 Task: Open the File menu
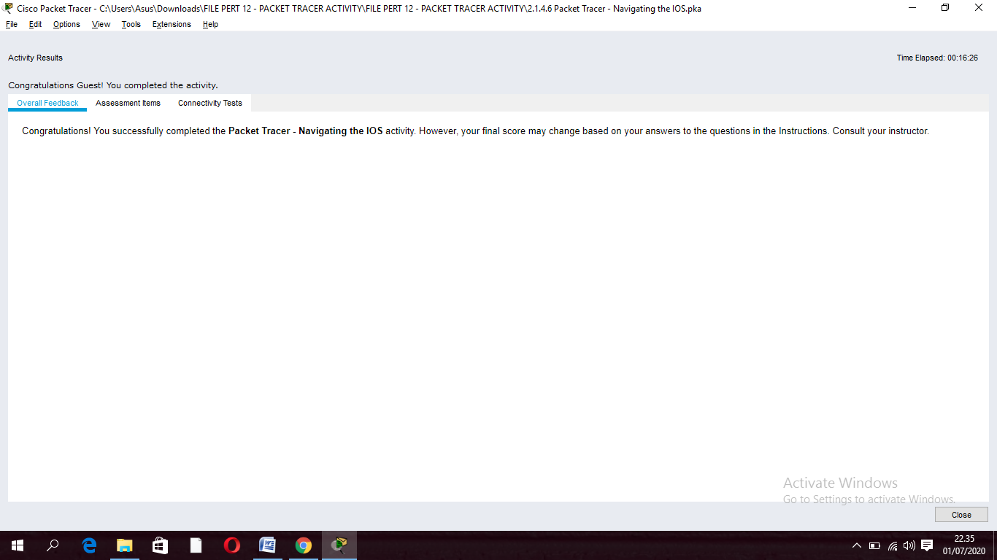[12, 24]
